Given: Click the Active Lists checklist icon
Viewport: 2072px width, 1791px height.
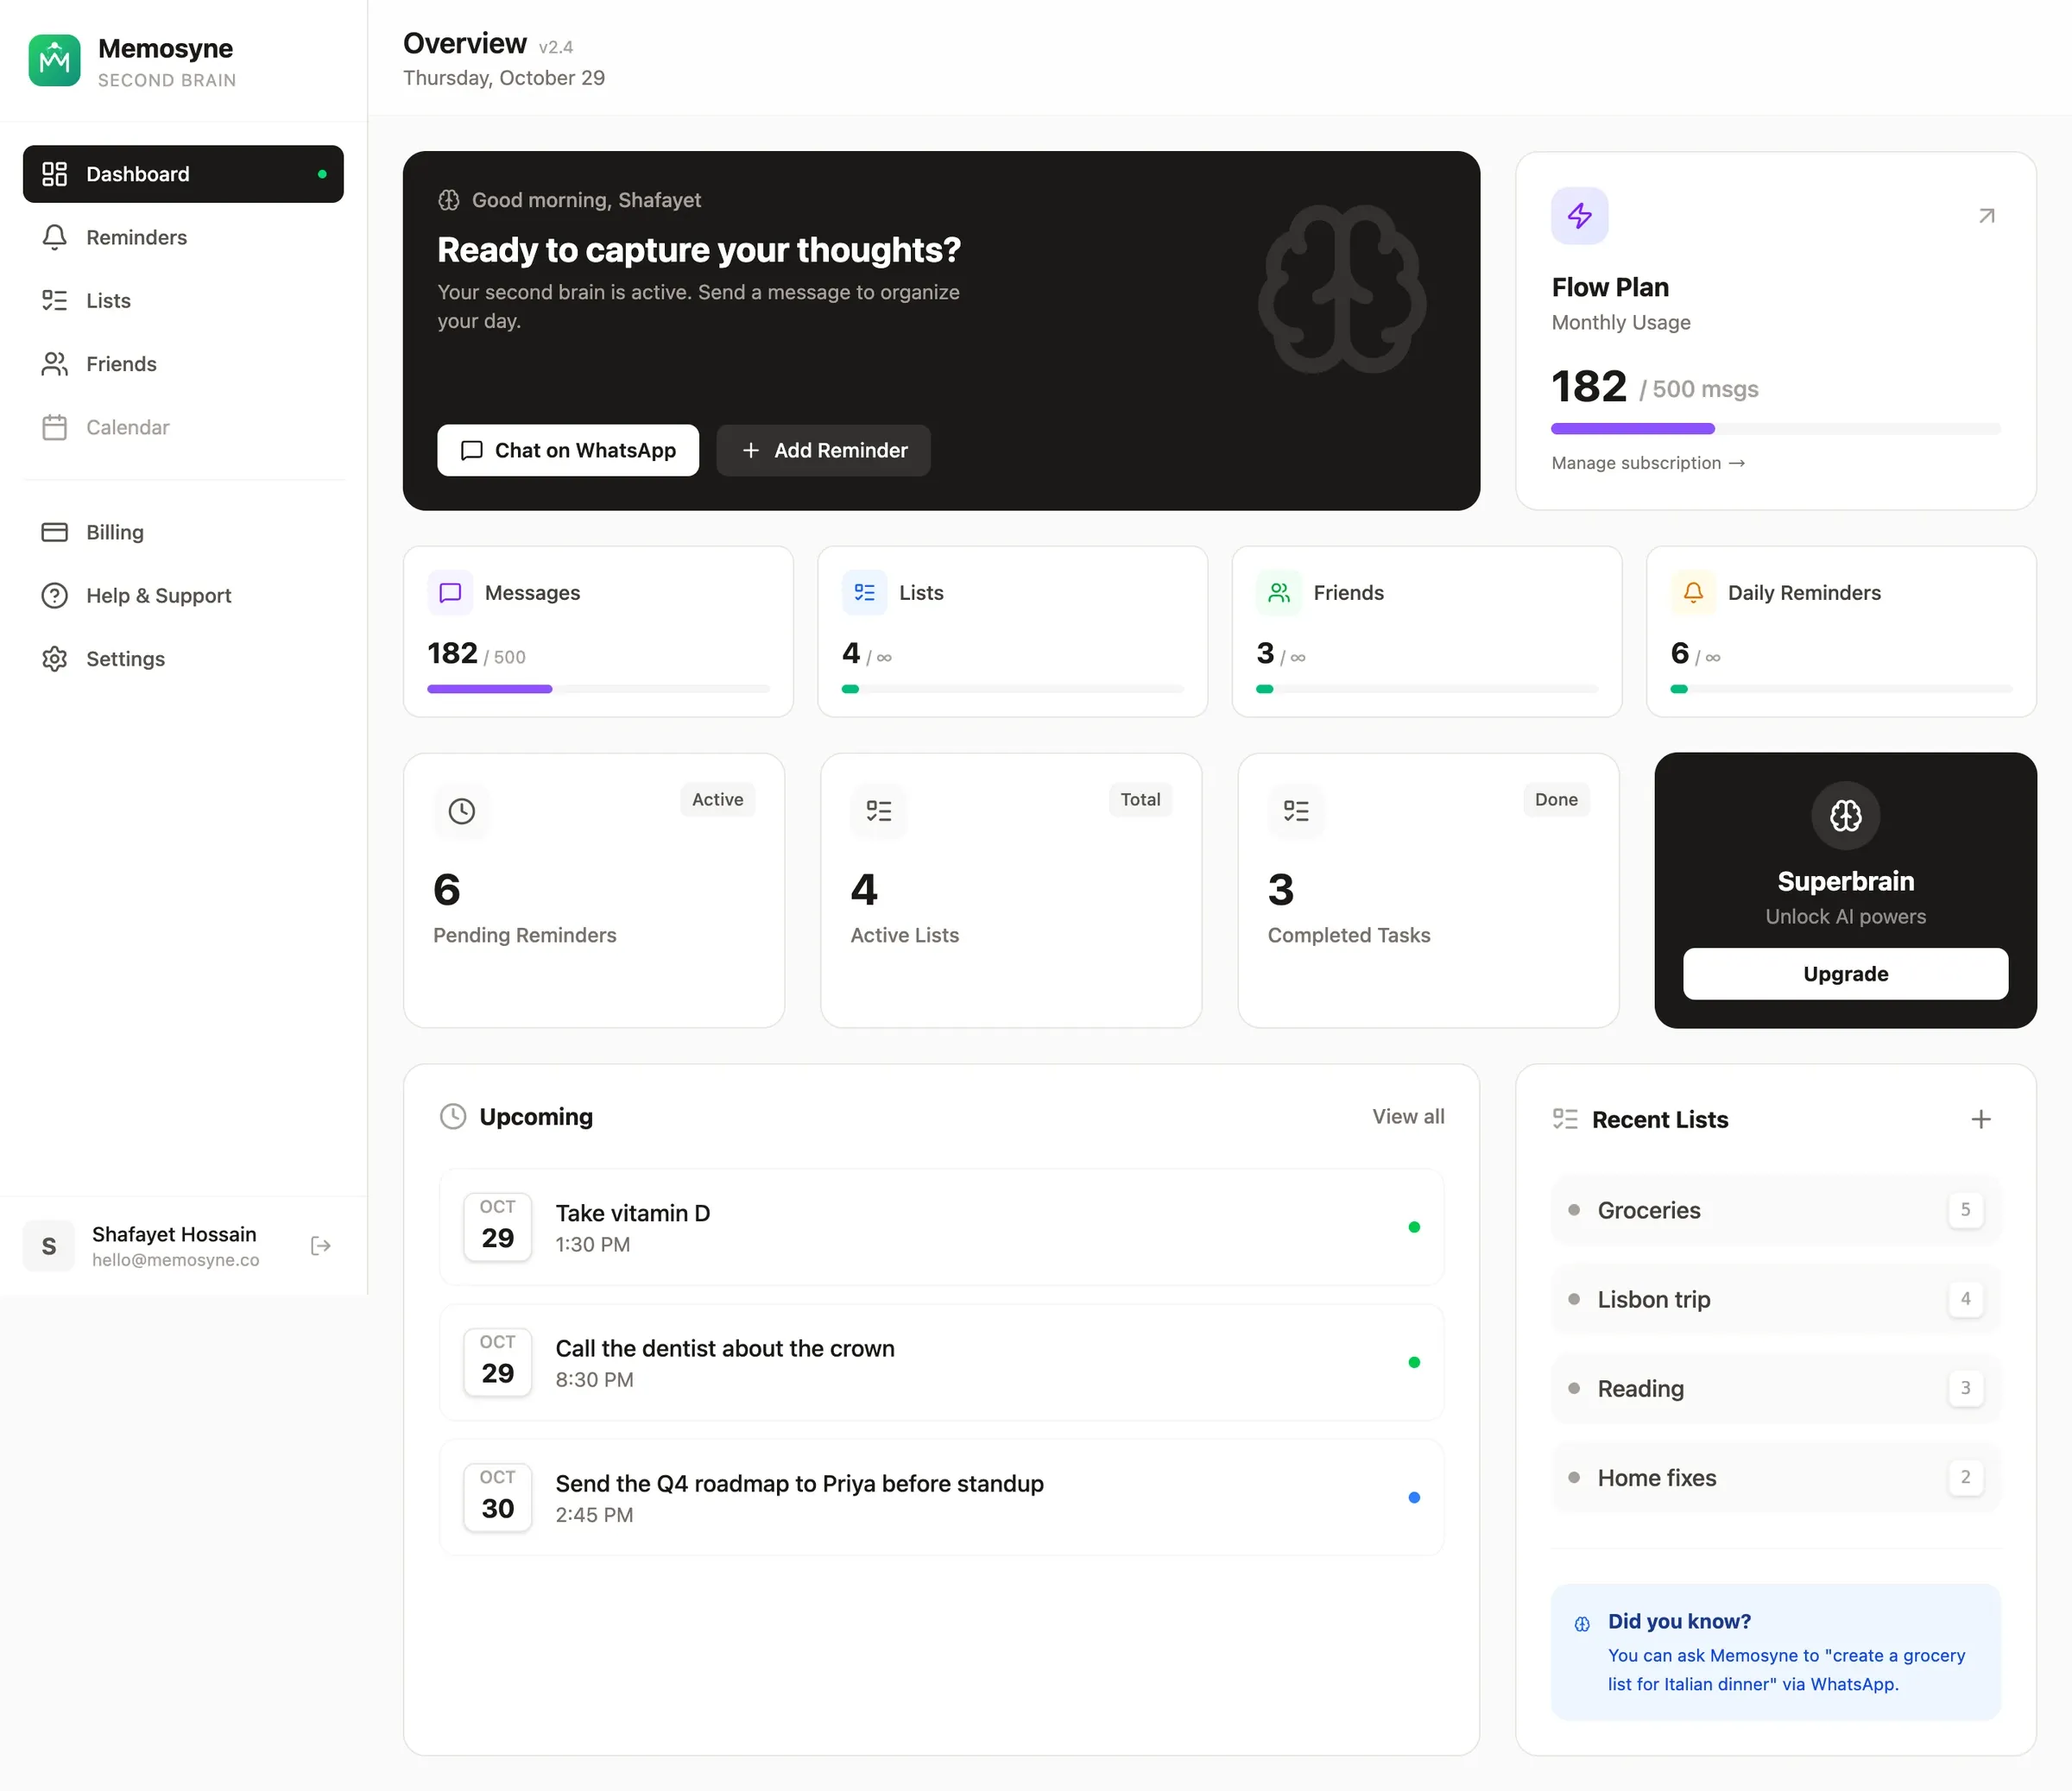Looking at the screenshot, I should (x=878, y=811).
